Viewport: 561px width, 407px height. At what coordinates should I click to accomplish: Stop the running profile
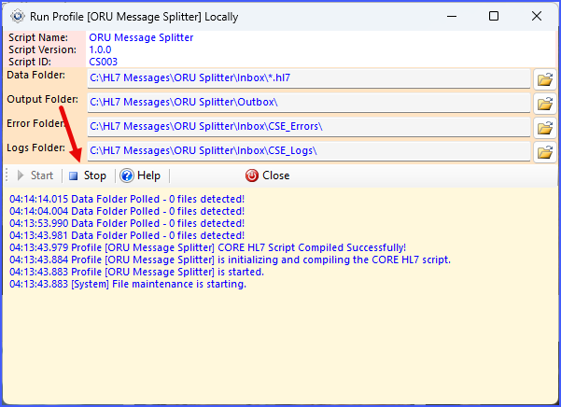(88, 175)
